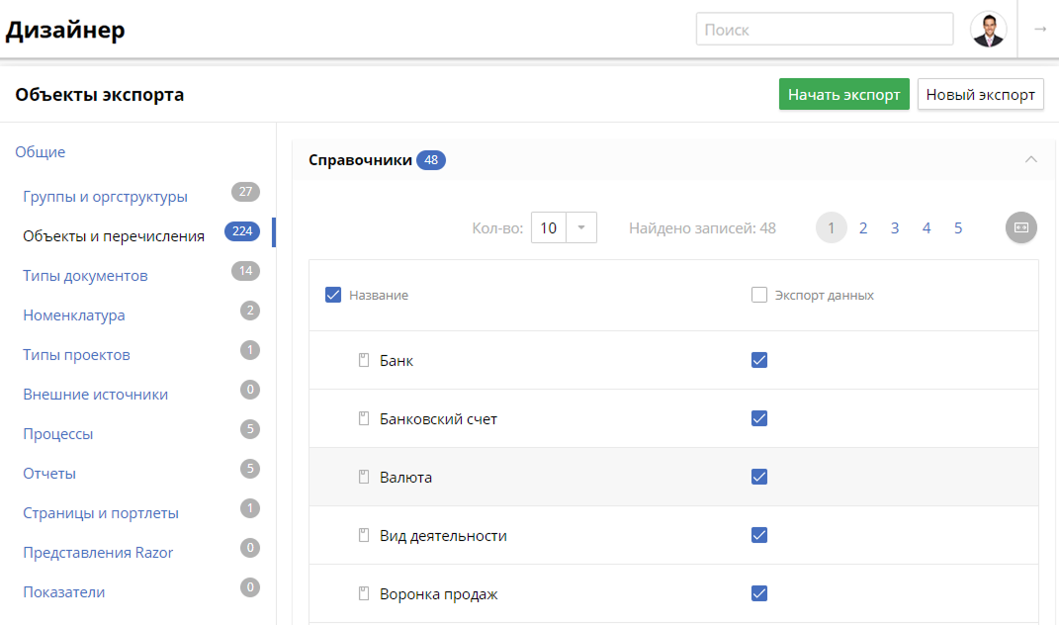Click the Справочники section title

360,160
